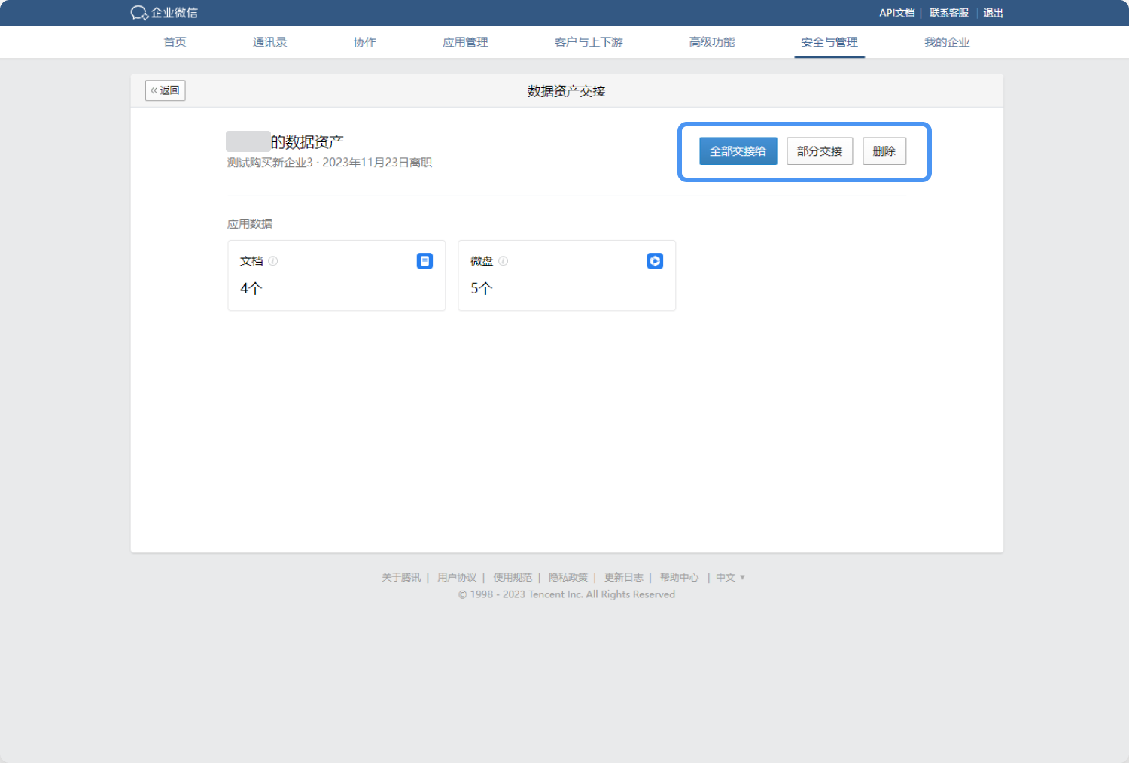Screen dimensions: 1129x763
Task: Click the blue 微盘 app icon
Action: point(655,261)
